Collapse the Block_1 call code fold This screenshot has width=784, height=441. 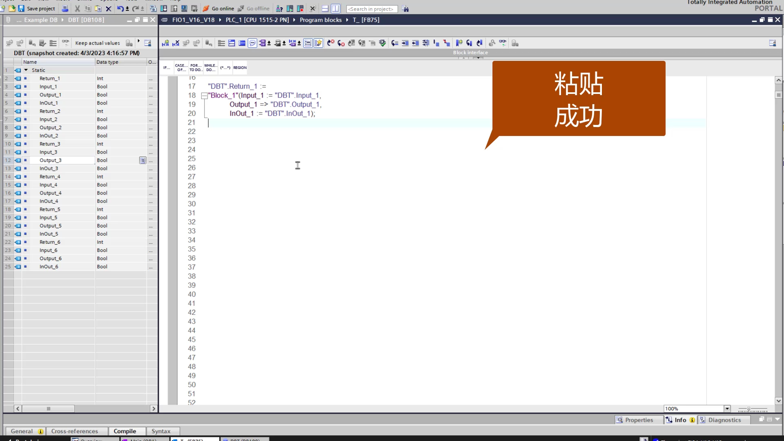pyautogui.click(x=204, y=96)
